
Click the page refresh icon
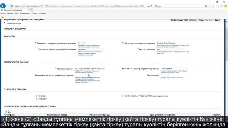click(151, 6)
